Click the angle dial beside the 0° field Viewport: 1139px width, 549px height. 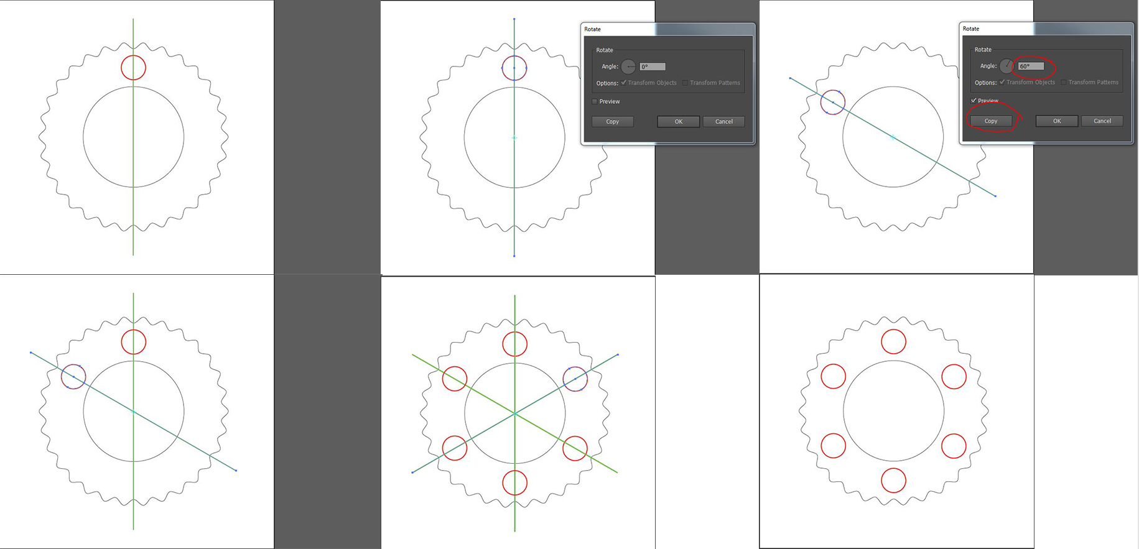pyautogui.click(x=628, y=67)
